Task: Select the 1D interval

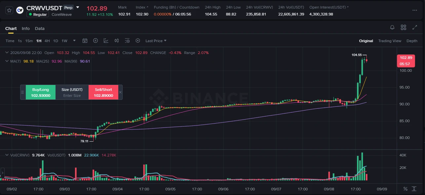Action: tap(56, 41)
